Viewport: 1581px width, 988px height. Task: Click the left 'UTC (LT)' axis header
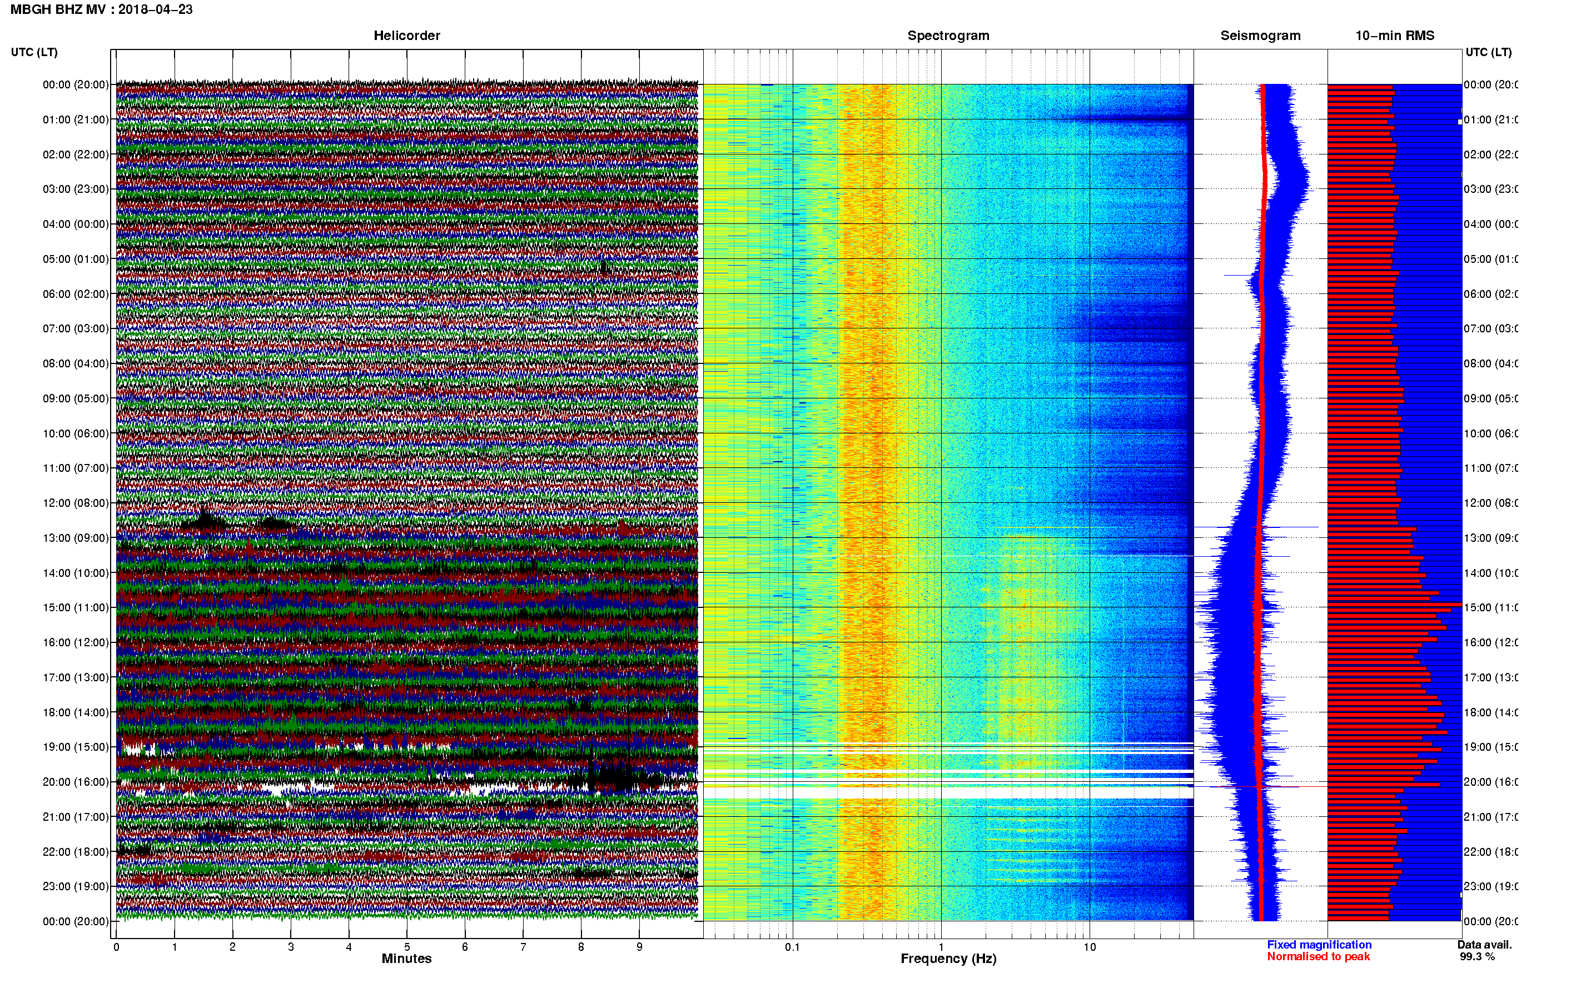tap(34, 52)
